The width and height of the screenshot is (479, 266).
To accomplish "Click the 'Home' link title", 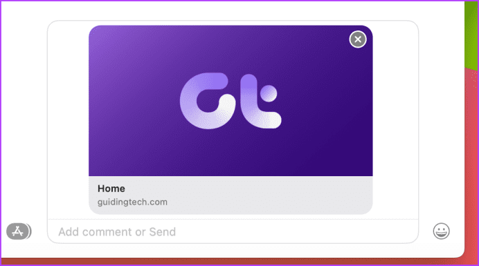I will tap(111, 189).
